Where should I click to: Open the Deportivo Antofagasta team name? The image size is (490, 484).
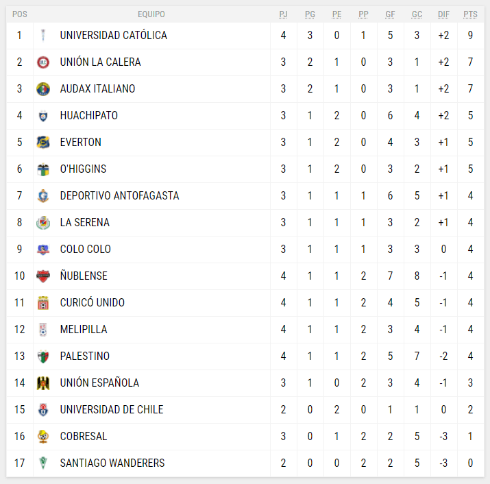click(119, 196)
